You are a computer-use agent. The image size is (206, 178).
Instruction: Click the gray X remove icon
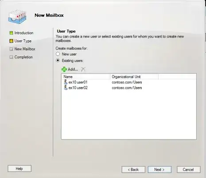coord(83,69)
